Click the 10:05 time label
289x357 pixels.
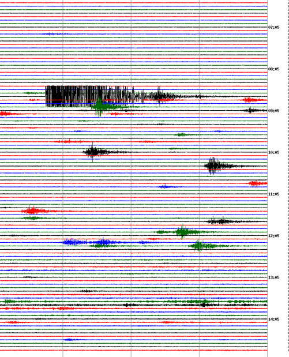pyautogui.click(x=273, y=152)
